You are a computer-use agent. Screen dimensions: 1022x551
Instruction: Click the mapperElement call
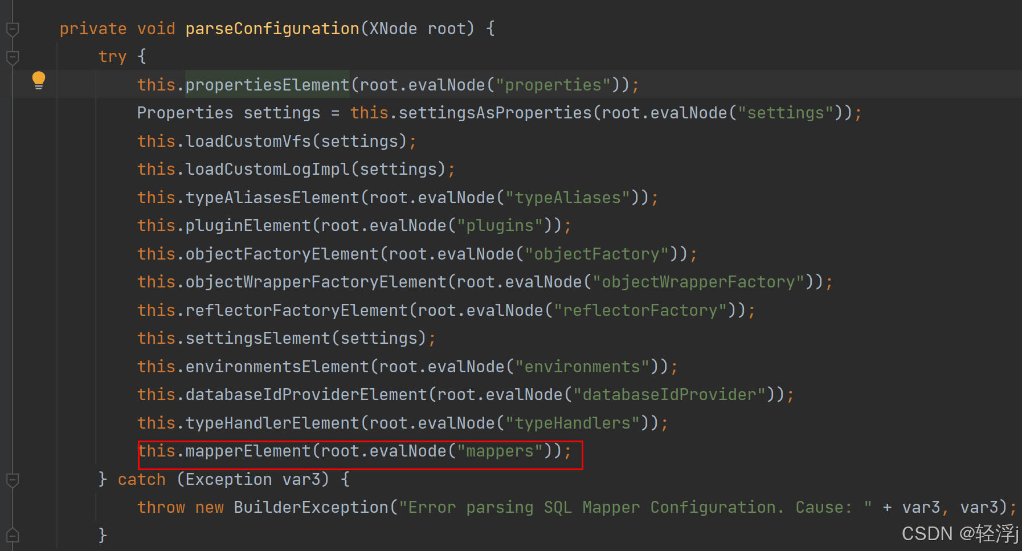[x=248, y=451]
